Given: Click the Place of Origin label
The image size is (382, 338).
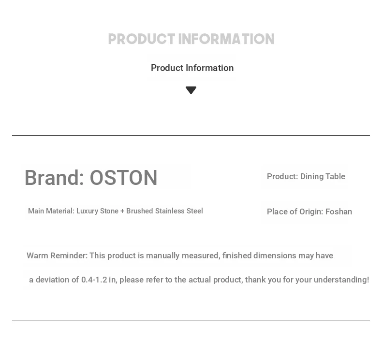Looking at the screenshot, I should coord(294,212).
